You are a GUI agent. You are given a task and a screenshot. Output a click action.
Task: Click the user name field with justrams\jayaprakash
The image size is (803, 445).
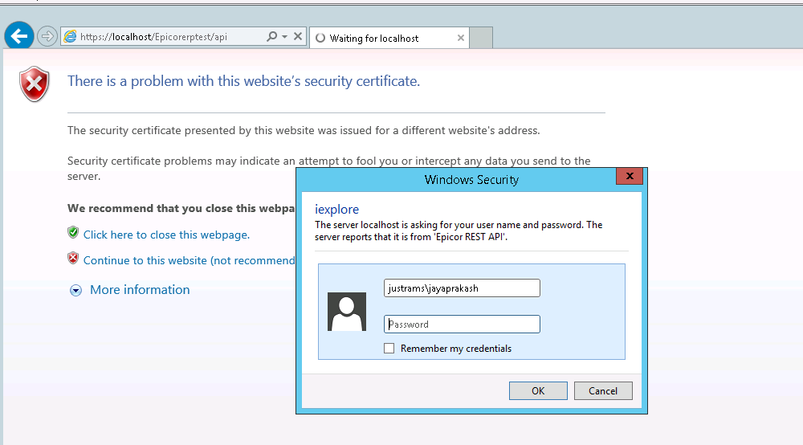[x=462, y=288]
